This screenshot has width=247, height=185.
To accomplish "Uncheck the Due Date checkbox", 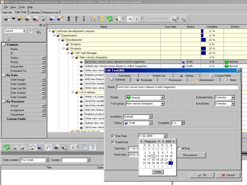I will [113, 136].
